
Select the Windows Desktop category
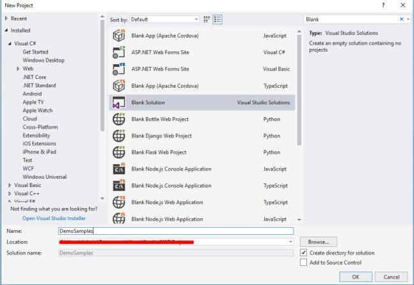coord(43,60)
